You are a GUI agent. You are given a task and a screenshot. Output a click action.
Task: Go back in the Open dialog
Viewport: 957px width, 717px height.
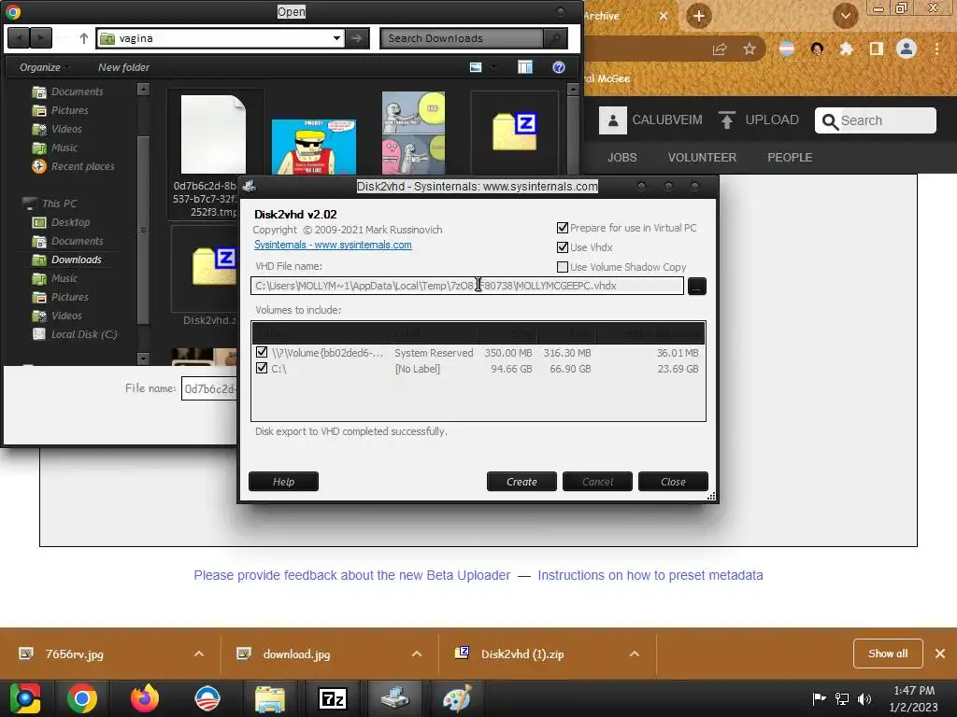click(x=19, y=38)
